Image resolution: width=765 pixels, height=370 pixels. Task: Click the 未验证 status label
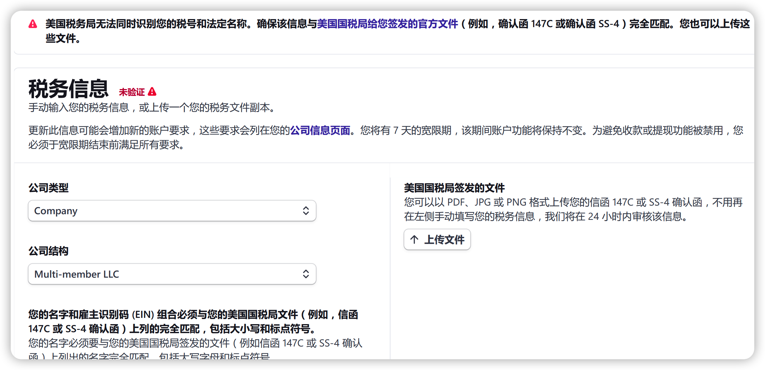[x=132, y=92]
